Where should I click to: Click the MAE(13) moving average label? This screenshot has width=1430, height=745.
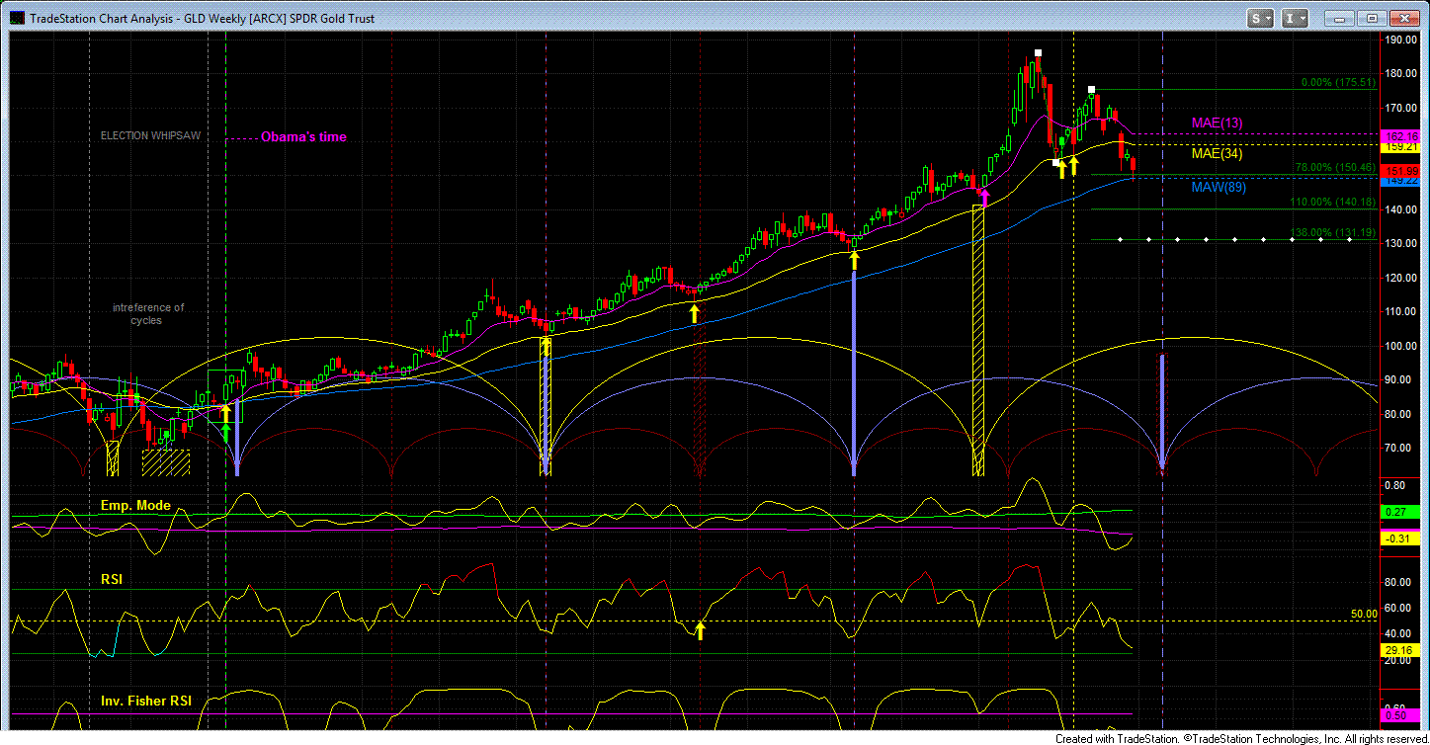tap(1217, 123)
